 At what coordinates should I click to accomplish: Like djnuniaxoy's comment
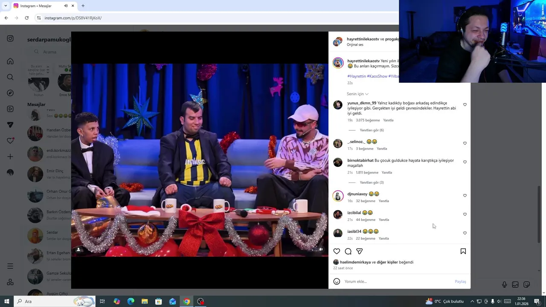point(465,195)
